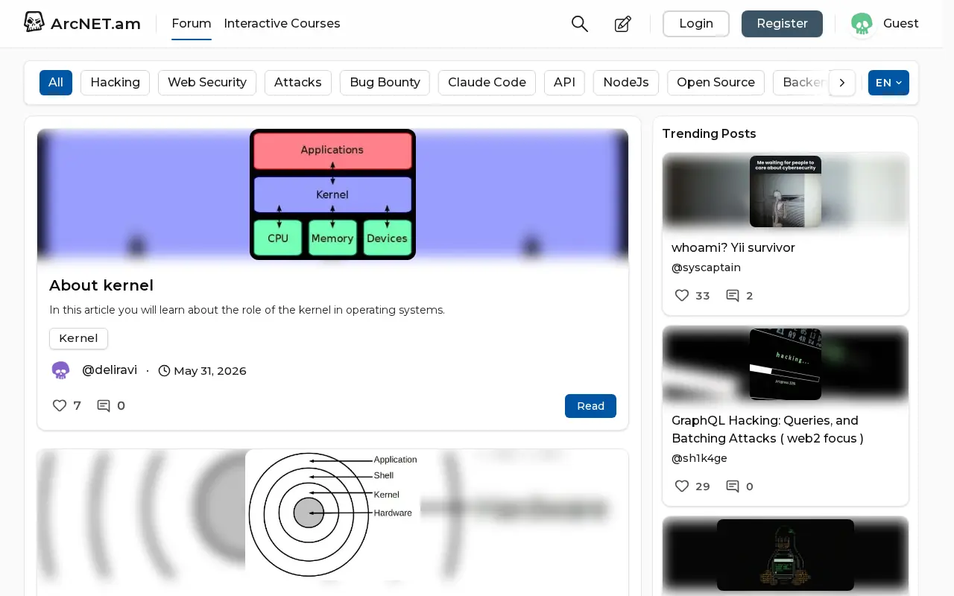Filter posts by Web Security

(207, 83)
